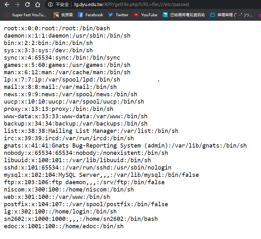Click the web:x:301:100 line
This screenshot has width=261, height=239.
57,197
